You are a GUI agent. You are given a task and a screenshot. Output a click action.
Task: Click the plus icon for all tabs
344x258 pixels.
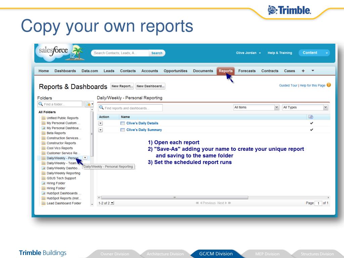click(303, 71)
